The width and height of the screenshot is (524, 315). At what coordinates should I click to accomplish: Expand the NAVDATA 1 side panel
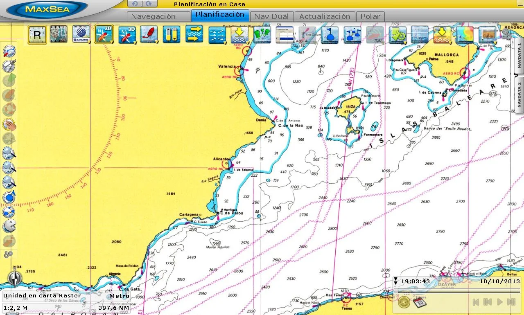coord(519,56)
